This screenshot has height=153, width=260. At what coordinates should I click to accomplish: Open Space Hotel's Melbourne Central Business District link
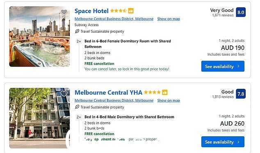point(114,19)
